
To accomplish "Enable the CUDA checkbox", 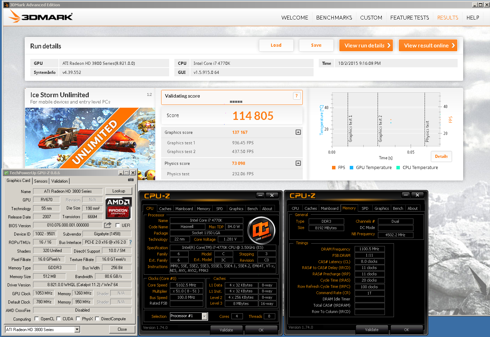I will (58, 319).
